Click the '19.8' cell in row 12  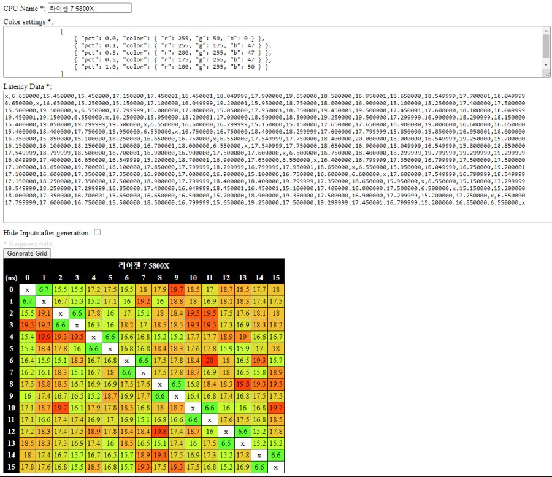click(x=160, y=431)
